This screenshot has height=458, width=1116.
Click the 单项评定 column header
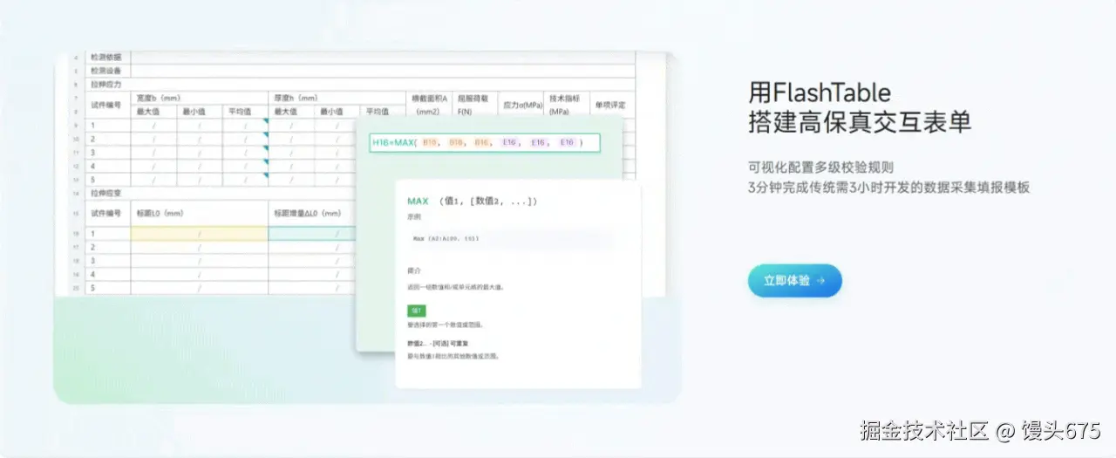(x=611, y=105)
